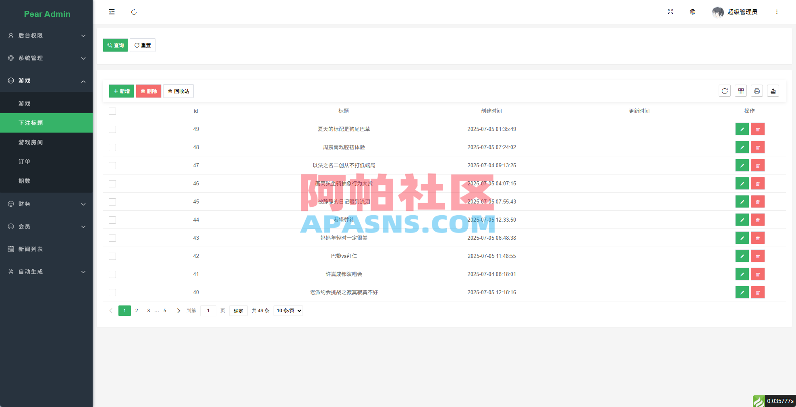Select the checkbox of row id 43

[112, 238]
